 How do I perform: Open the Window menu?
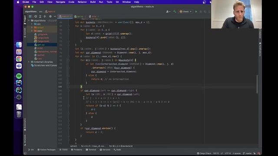click(x=126, y=2)
